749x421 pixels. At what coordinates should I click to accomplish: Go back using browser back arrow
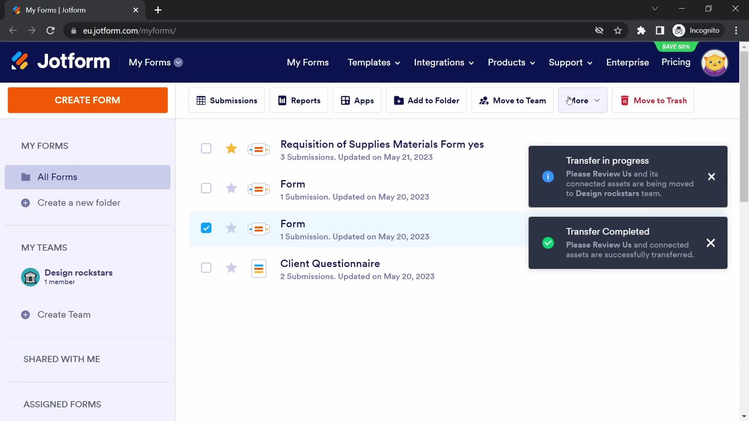tap(13, 30)
